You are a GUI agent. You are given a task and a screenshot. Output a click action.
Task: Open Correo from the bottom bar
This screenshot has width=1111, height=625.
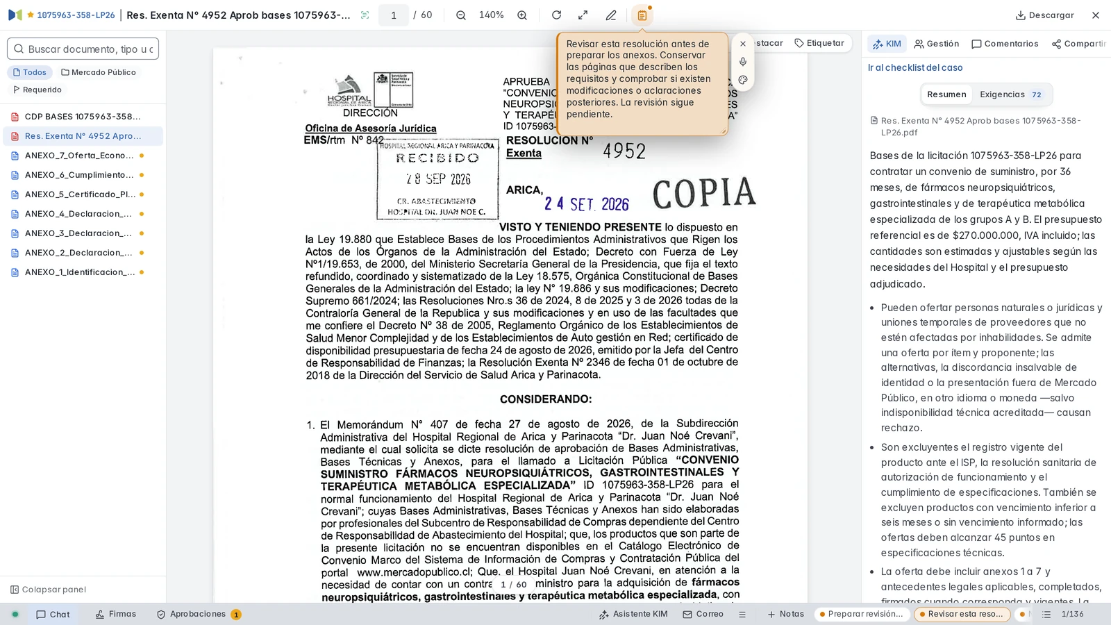703,615
